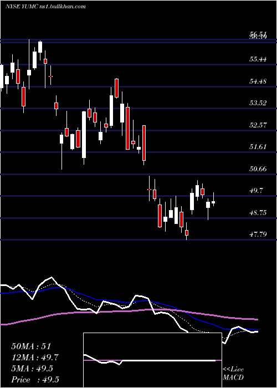Click the 55.44 price axis label
This screenshot has height=388, width=277.
(258, 59)
